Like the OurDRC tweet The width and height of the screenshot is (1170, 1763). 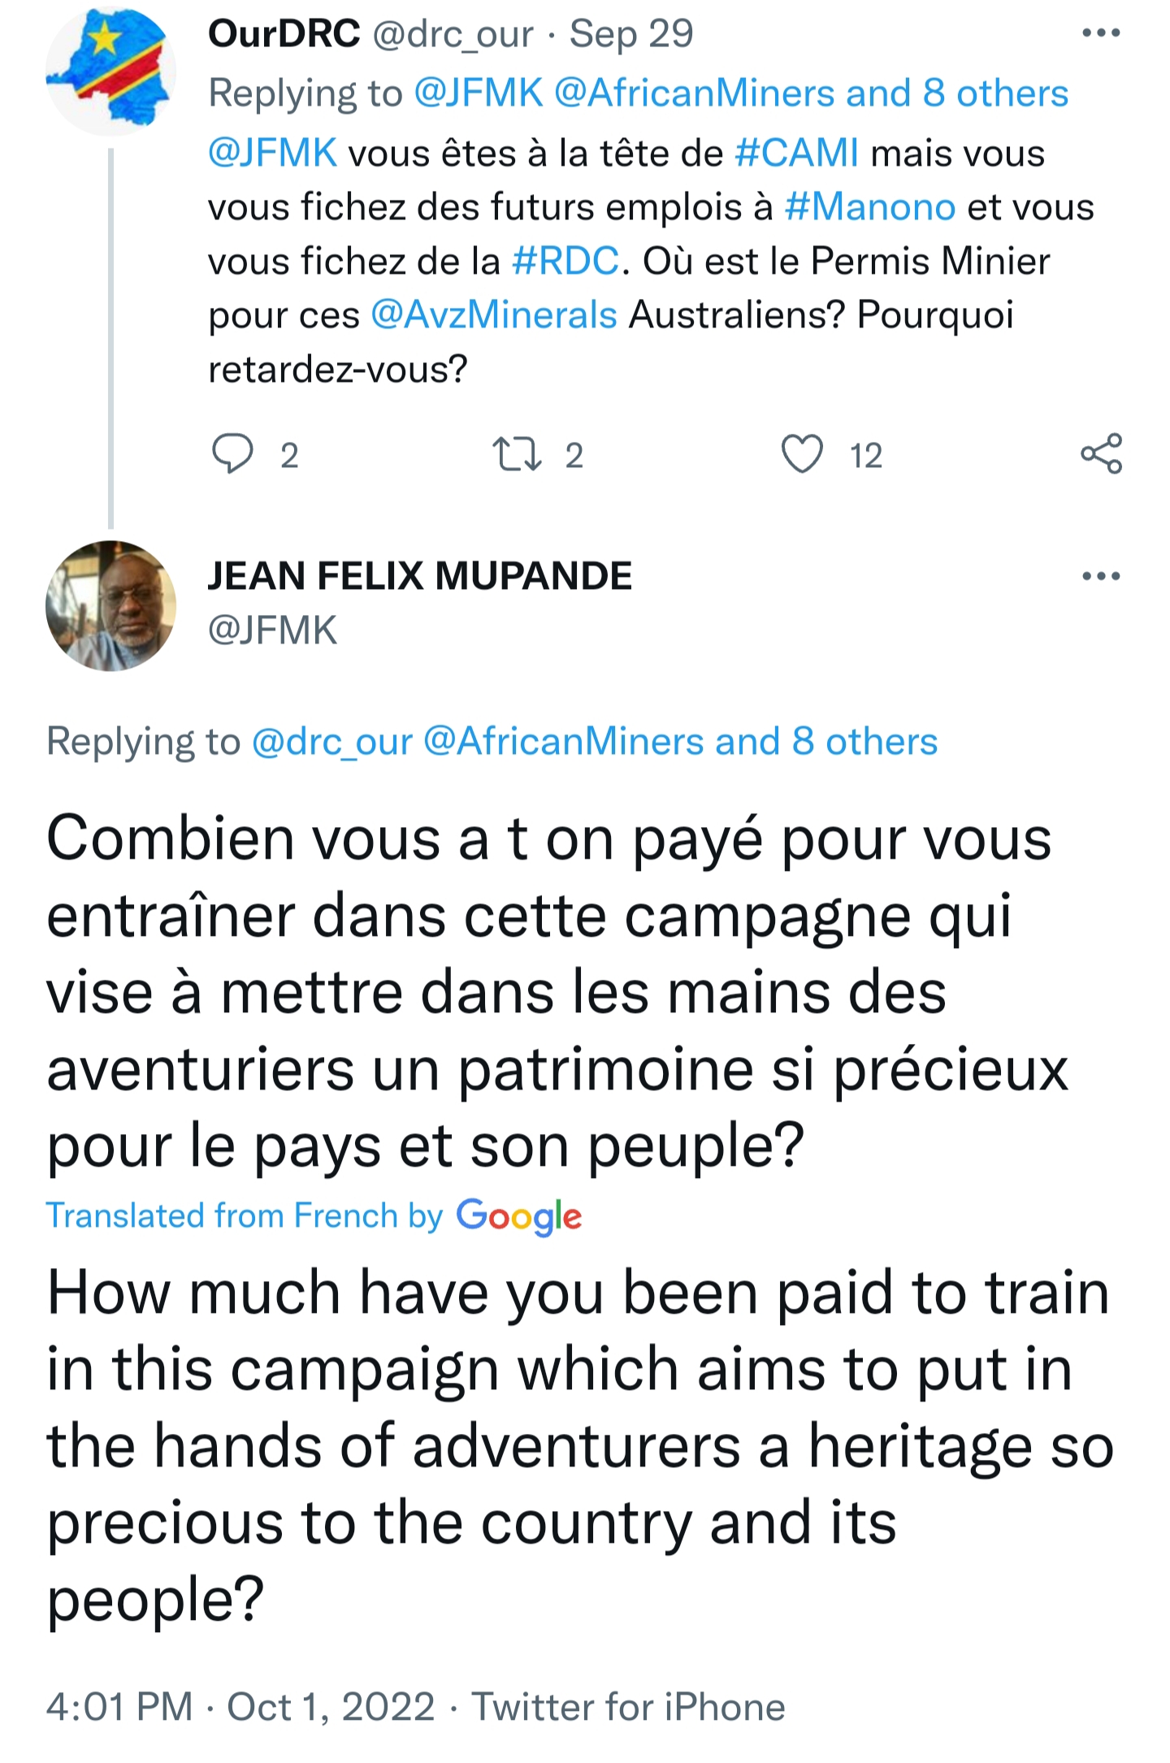[x=802, y=454]
